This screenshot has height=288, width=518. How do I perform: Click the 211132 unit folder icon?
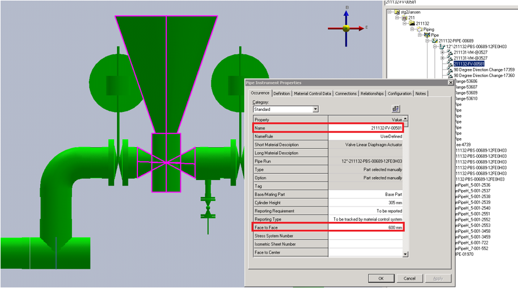412,23
